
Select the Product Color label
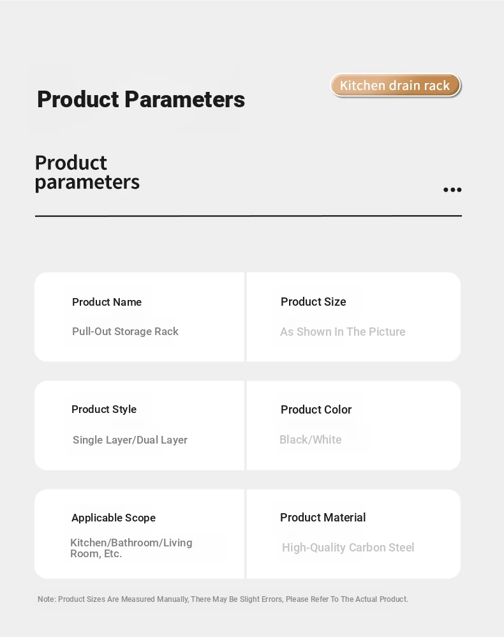[316, 410]
